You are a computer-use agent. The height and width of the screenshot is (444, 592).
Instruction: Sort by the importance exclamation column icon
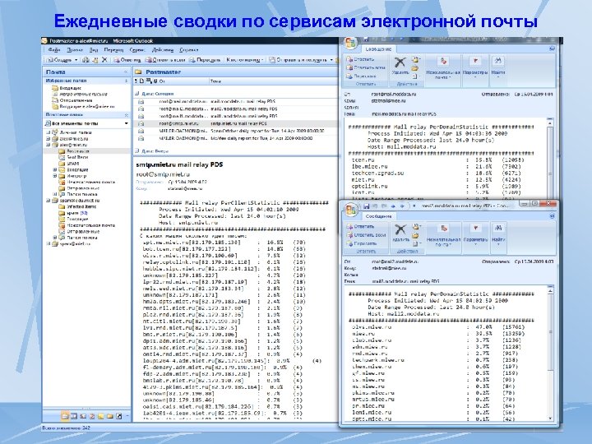[136, 81]
